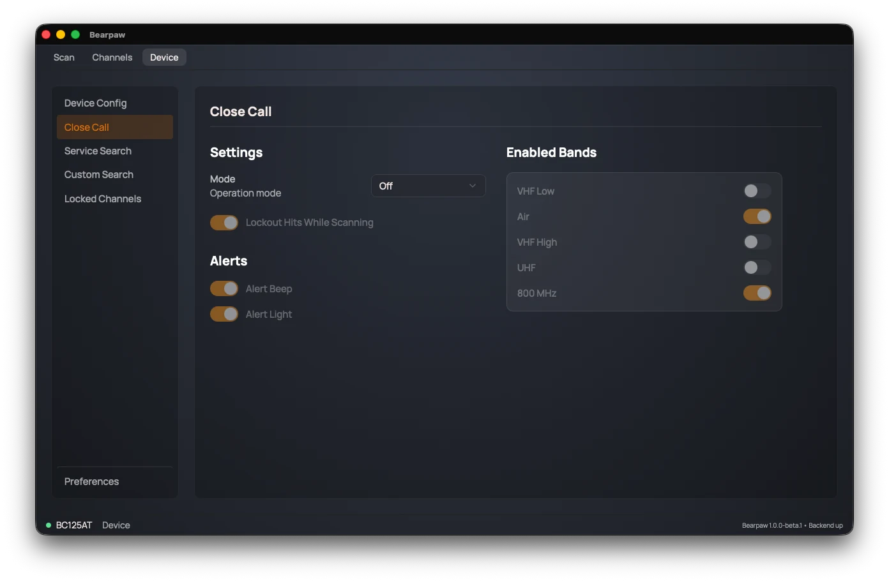Open Preferences in the sidebar
The height and width of the screenshot is (582, 889).
[115, 481]
